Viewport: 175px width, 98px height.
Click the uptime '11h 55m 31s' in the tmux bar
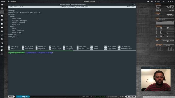coord(87,97)
